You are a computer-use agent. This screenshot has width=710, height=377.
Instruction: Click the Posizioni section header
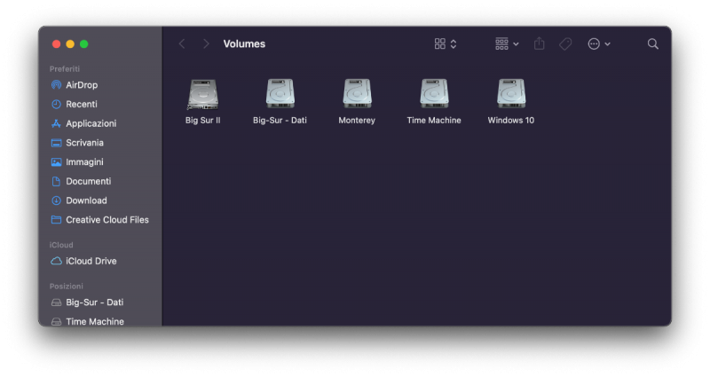click(x=66, y=286)
